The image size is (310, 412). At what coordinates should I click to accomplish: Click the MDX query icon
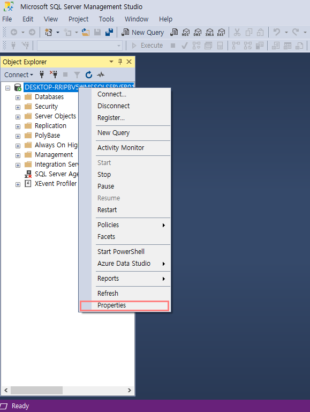(x=186, y=32)
